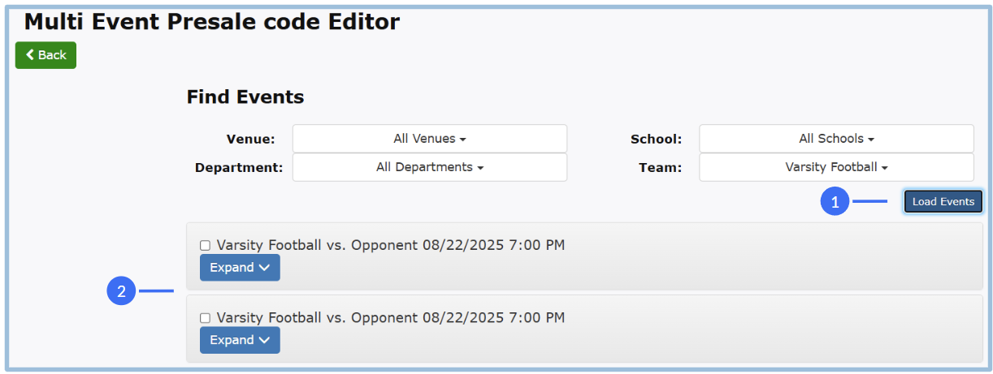The width and height of the screenshot is (993, 374).
Task: Click the Department field label
Action: click(x=238, y=167)
